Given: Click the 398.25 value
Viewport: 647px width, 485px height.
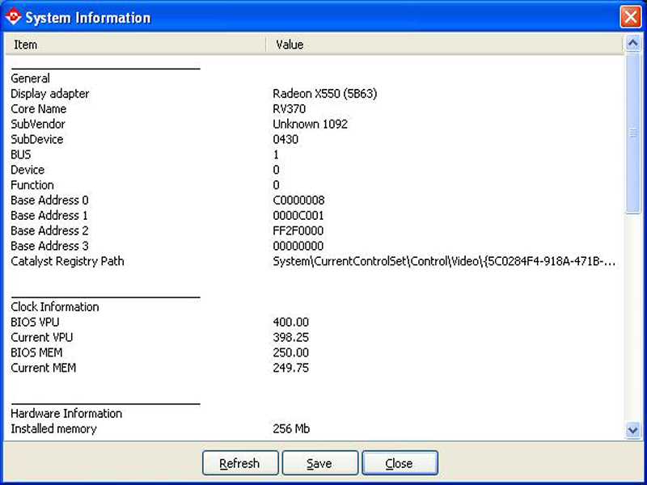Looking at the screenshot, I should pyautogui.click(x=291, y=338).
